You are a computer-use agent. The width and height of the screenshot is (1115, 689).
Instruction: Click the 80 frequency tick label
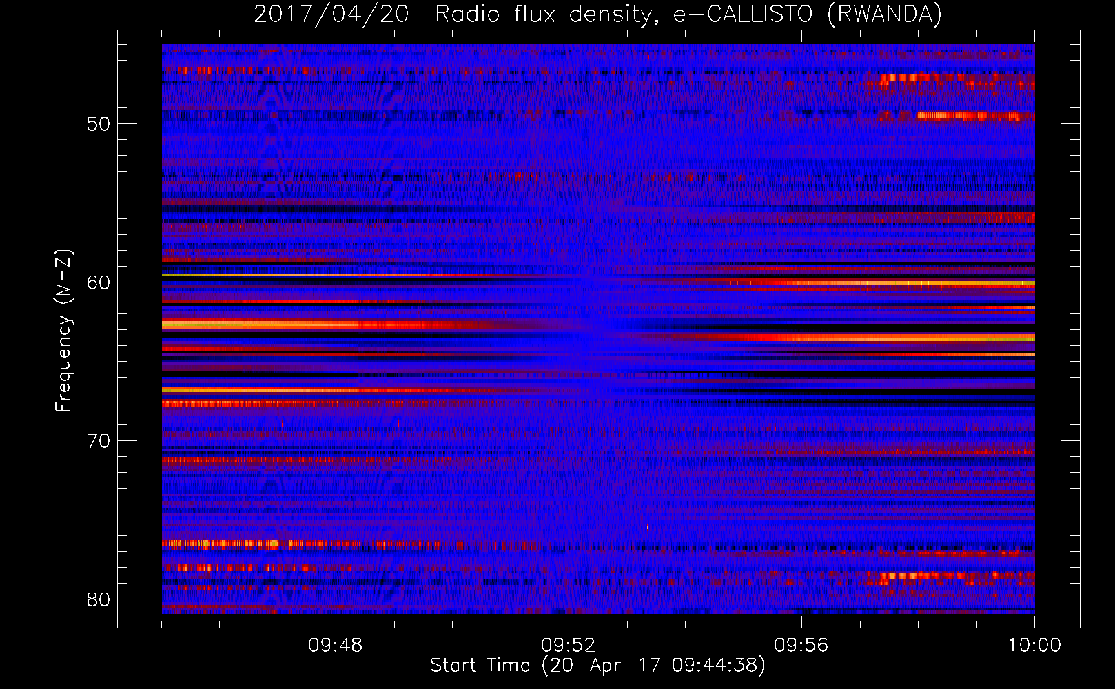pyautogui.click(x=99, y=599)
